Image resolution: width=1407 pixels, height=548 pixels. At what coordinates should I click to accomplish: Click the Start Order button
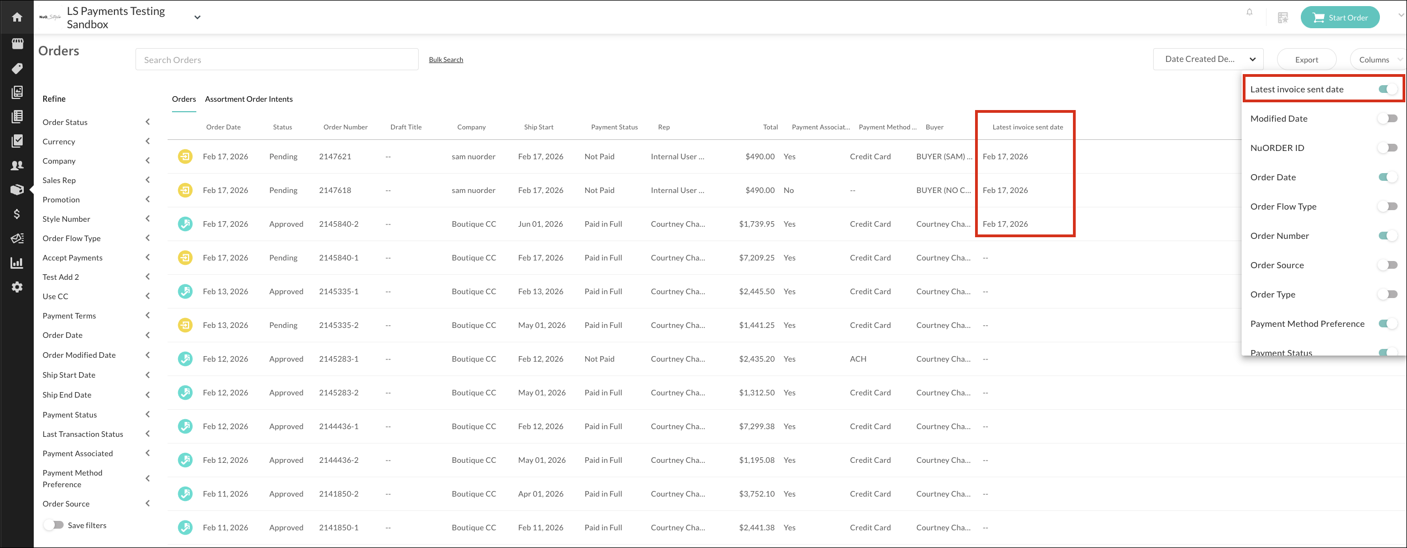1340,18
